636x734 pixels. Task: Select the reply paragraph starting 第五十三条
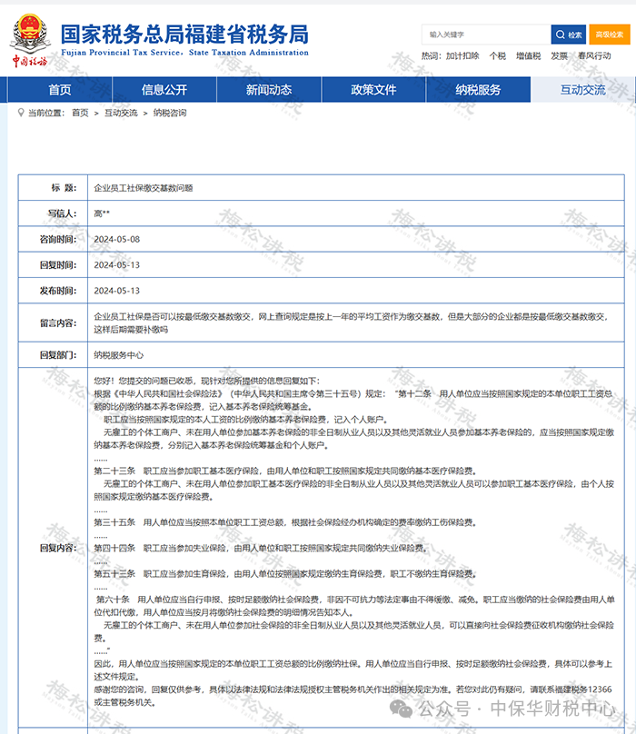pos(285,574)
